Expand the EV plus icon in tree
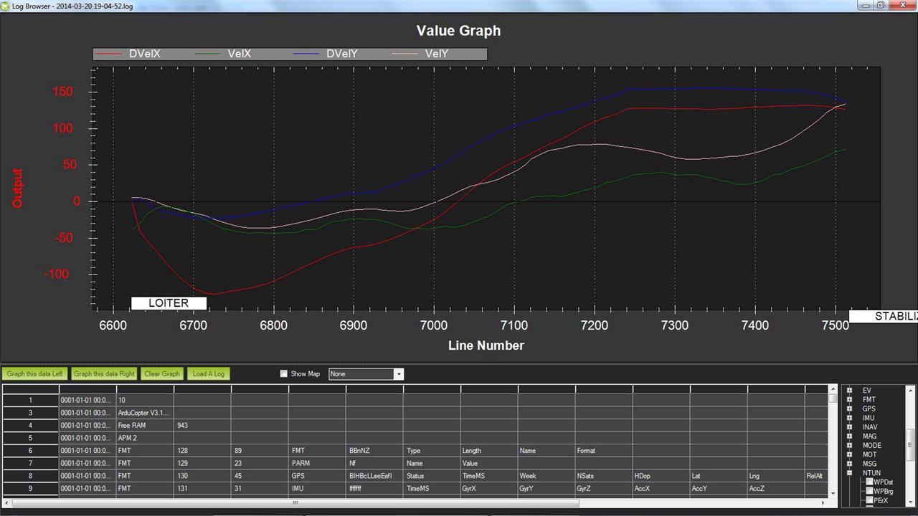This screenshot has width=918, height=516. click(x=850, y=391)
